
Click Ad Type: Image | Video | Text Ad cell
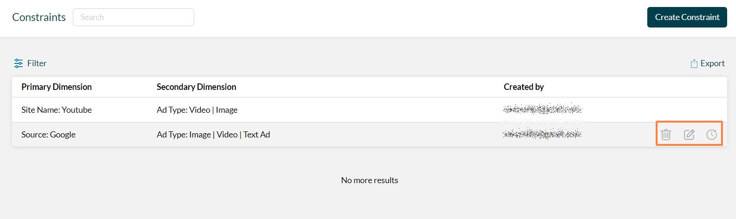(213, 135)
